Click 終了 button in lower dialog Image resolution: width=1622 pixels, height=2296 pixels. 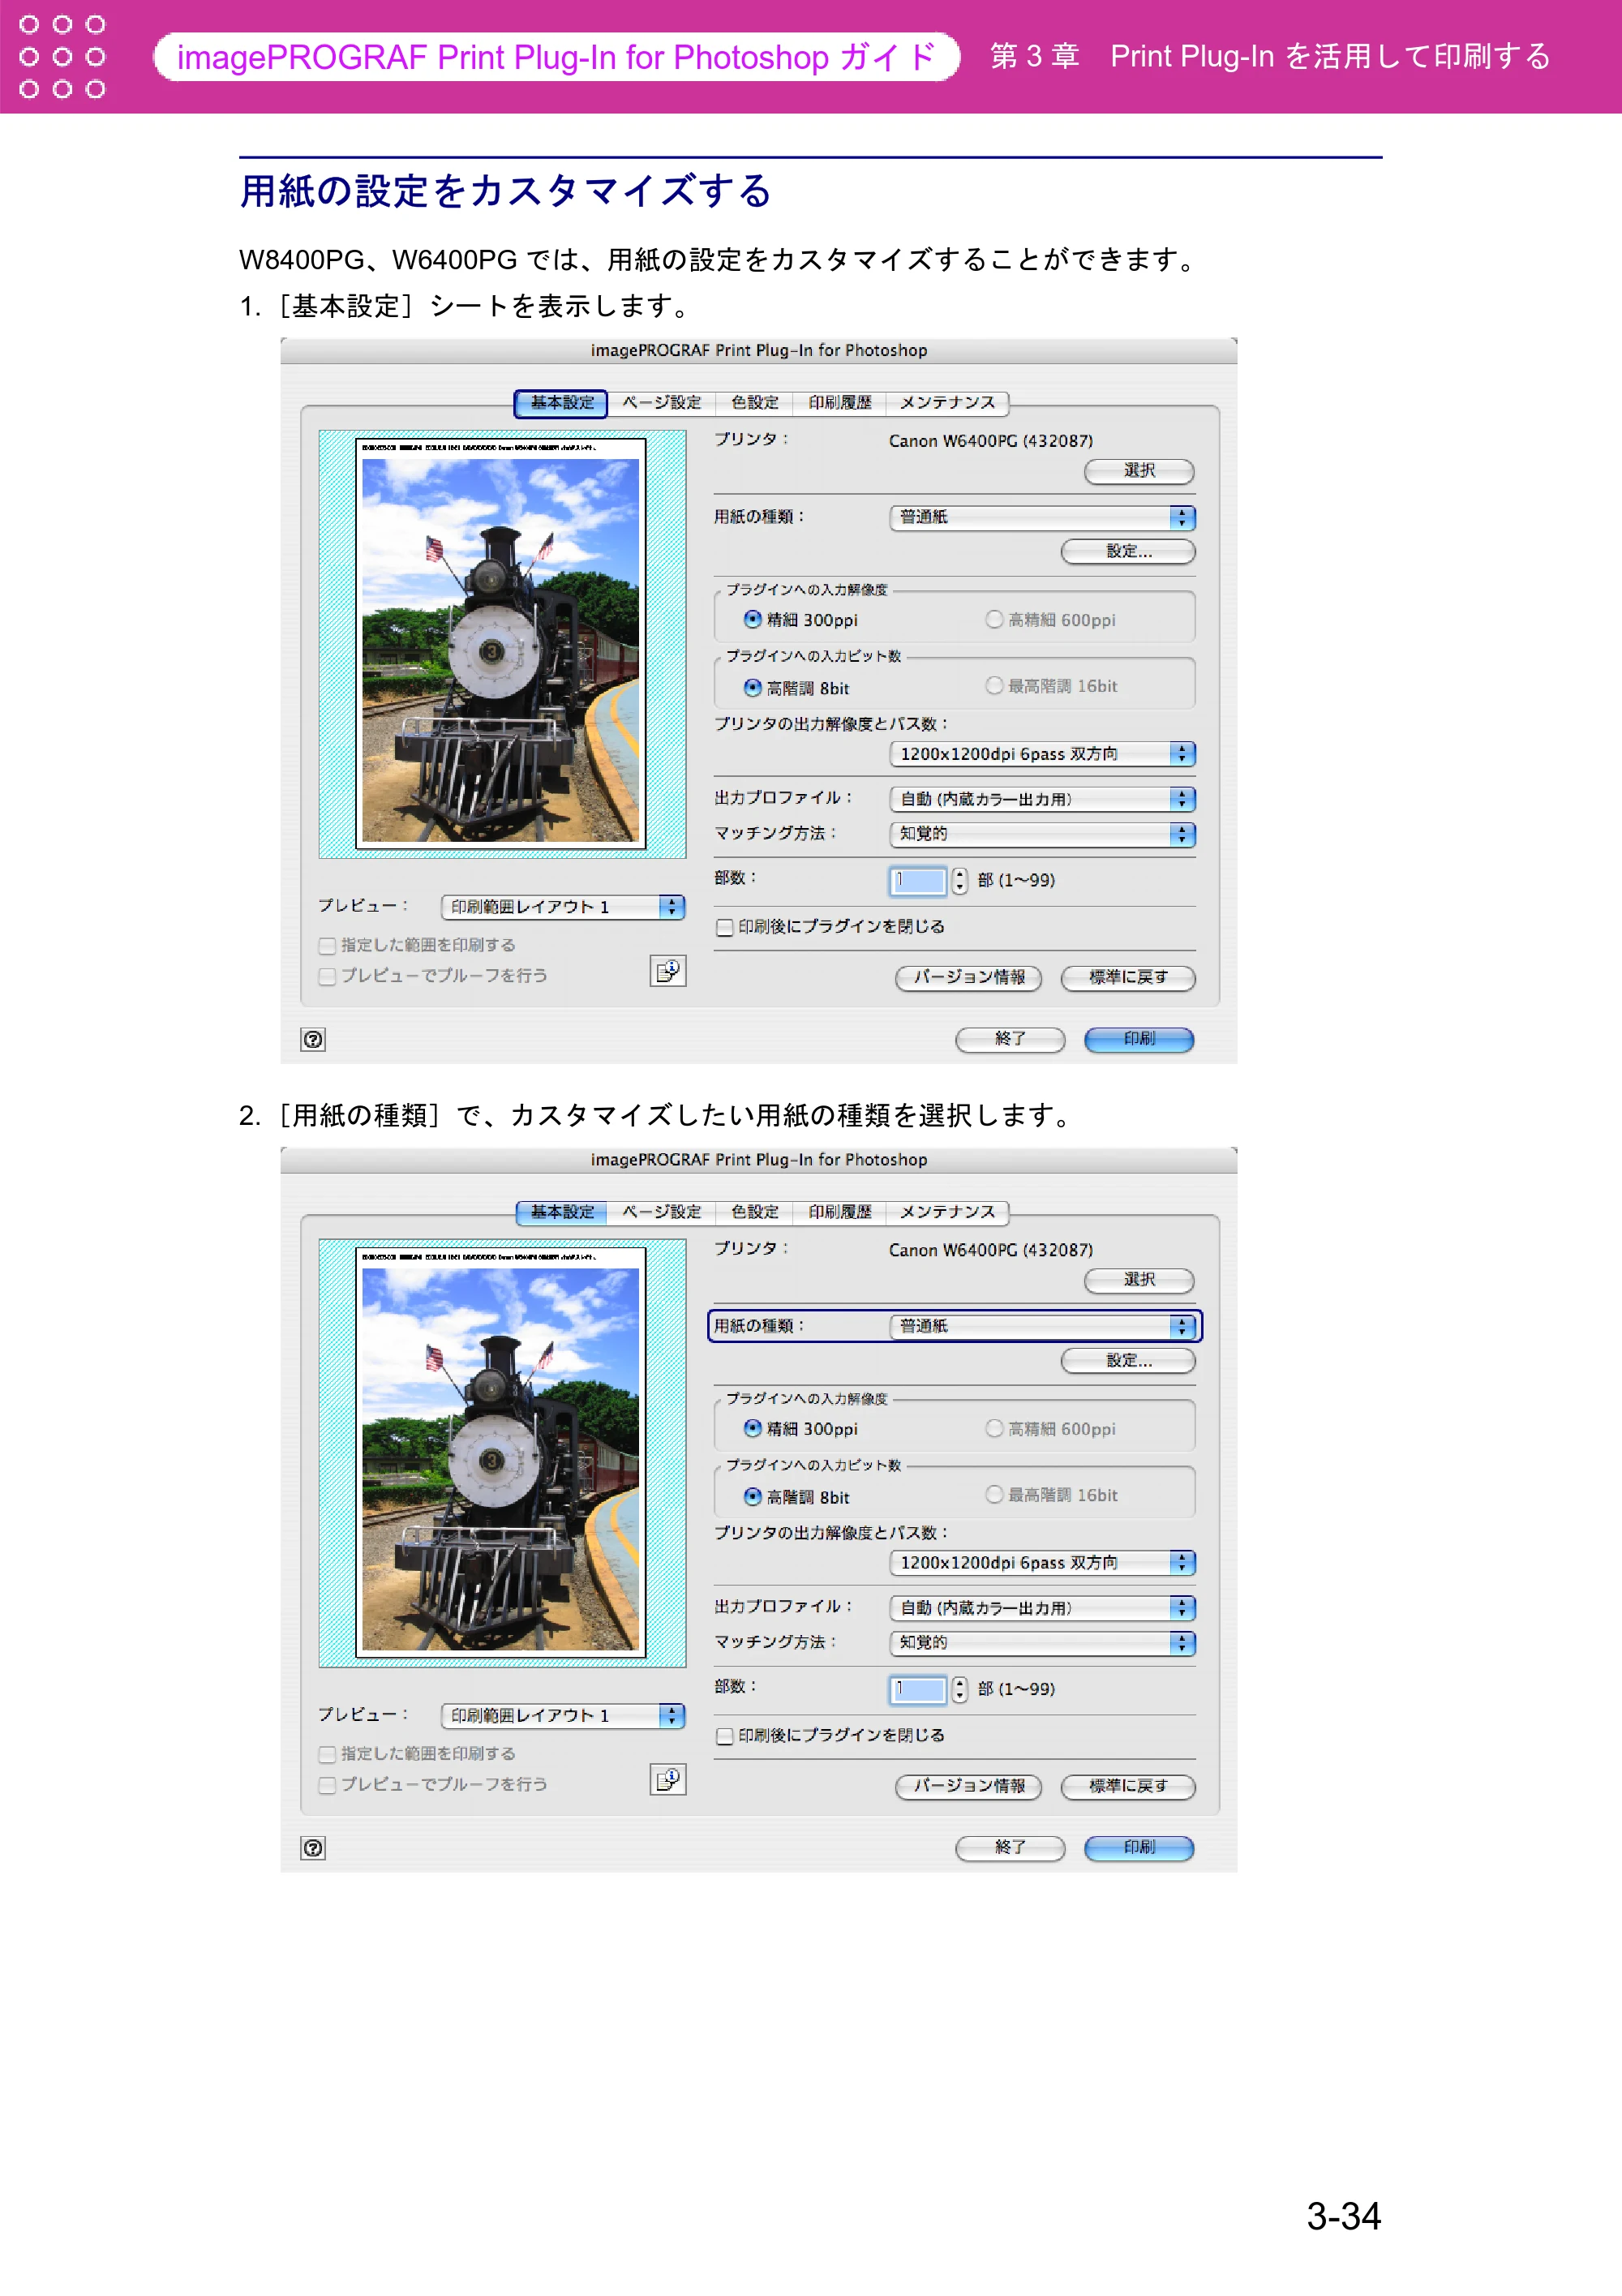point(1010,1849)
